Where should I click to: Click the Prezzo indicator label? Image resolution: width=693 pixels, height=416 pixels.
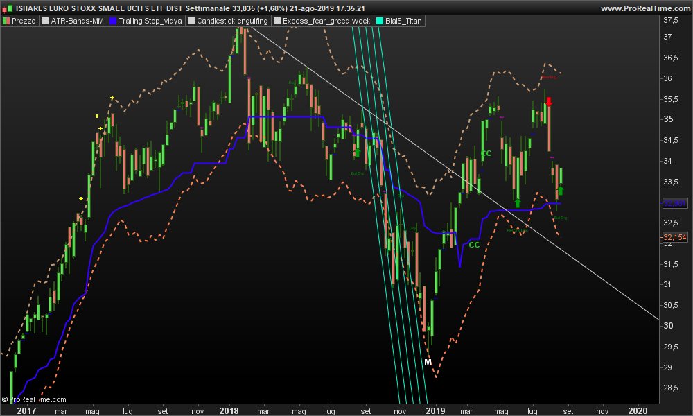[x=24, y=21]
